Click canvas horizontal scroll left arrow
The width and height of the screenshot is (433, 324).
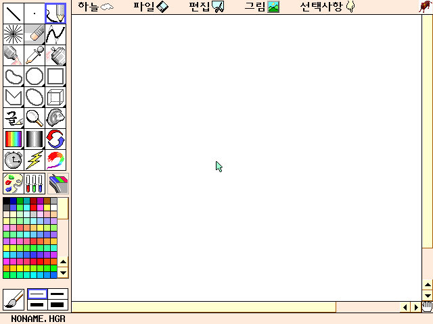point(405,307)
